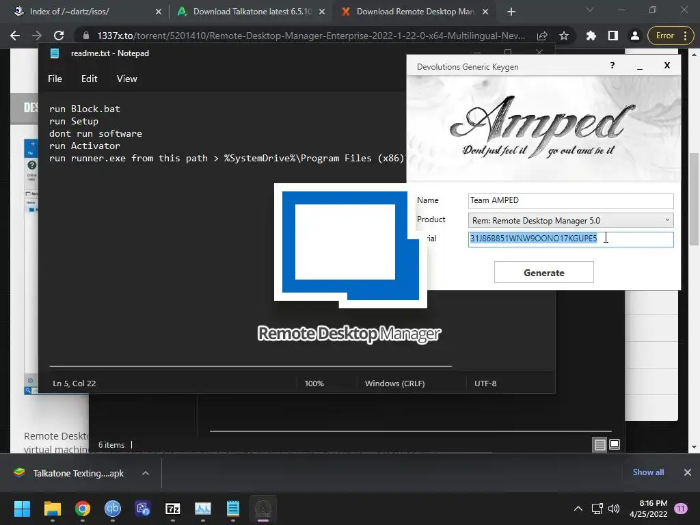Click the Remote Desktop Manager splash logo
Image resolution: width=700 pixels, height=525 pixels.
point(351,245)
